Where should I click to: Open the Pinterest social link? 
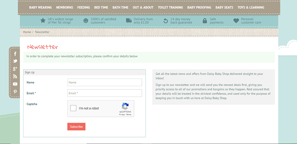point(15,92)
